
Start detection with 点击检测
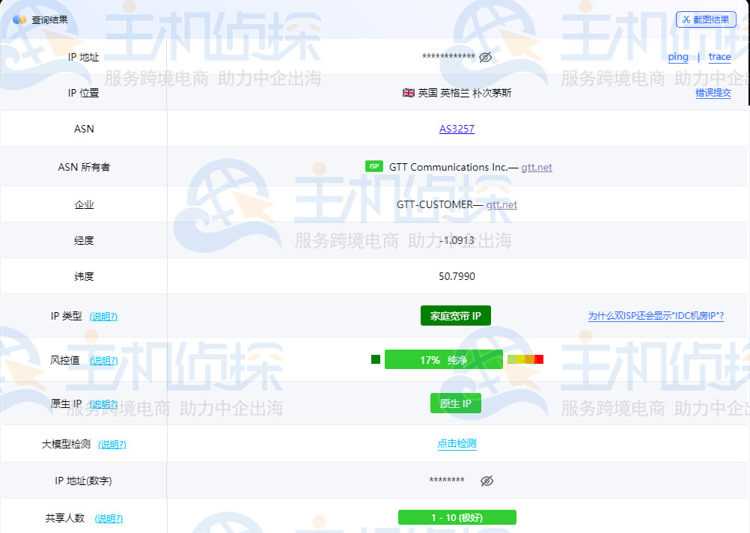point(457,443)
